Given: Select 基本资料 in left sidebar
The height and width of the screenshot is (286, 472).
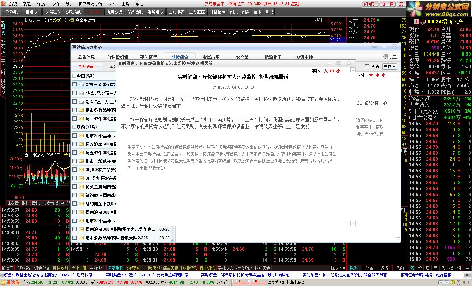Looking at the screenshot, I should point(3,67).
